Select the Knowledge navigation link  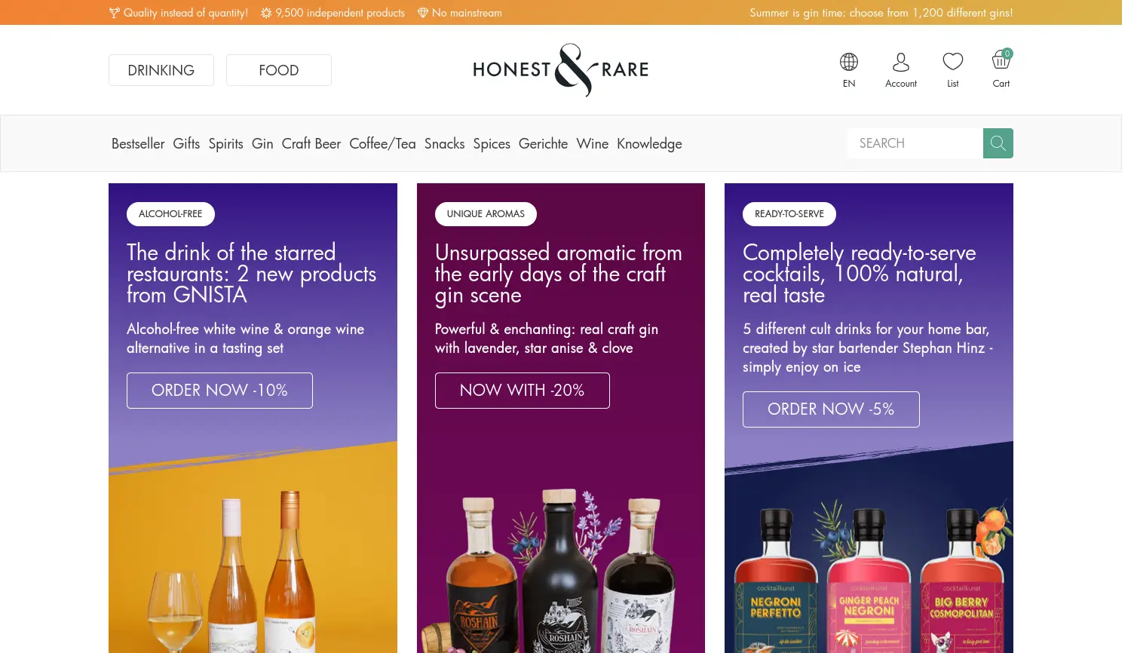649,143
